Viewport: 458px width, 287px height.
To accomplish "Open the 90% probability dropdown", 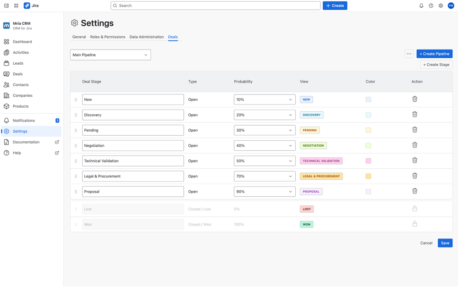I will pyautogui.click(x=265, y=192).
